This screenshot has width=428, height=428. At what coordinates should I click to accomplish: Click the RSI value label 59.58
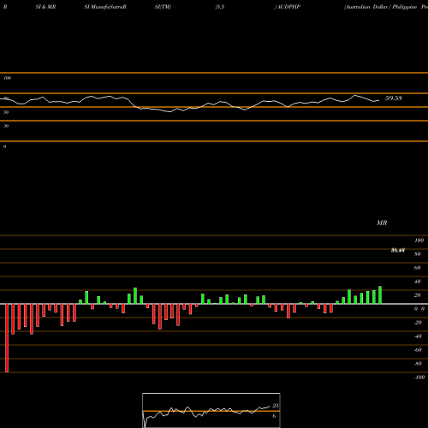point(394,98)
